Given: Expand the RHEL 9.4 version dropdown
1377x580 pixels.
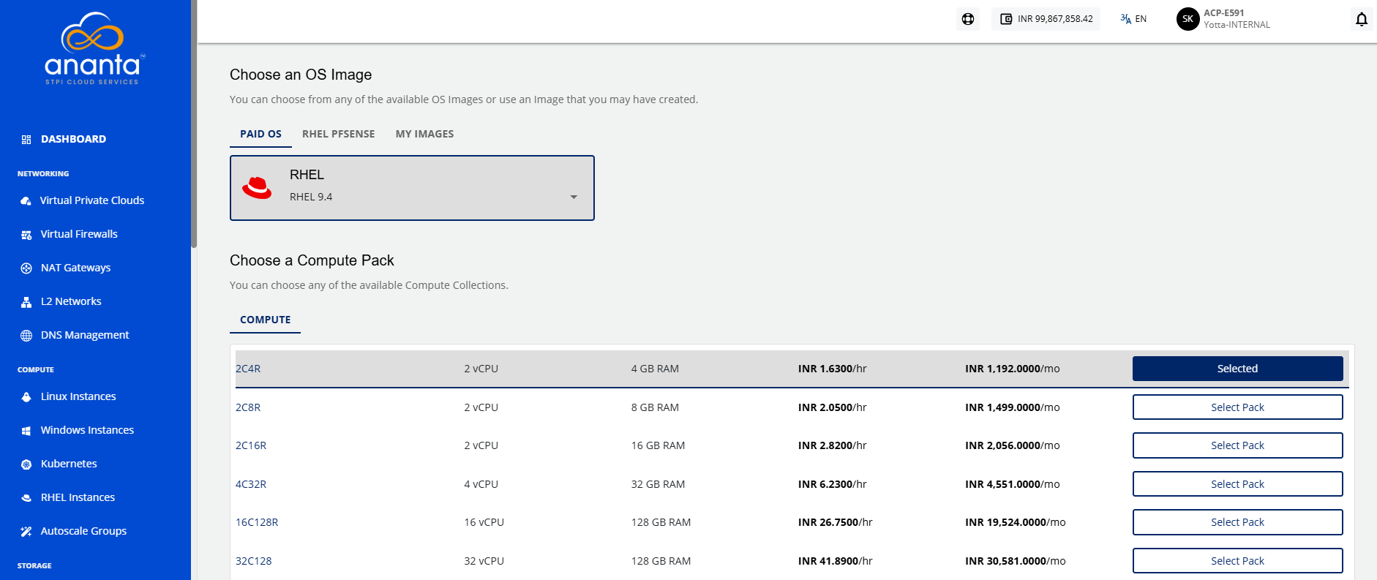Looking at the screenshot, I should pos(574,197).
